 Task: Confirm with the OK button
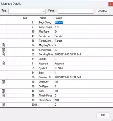[x=103, y=115]
